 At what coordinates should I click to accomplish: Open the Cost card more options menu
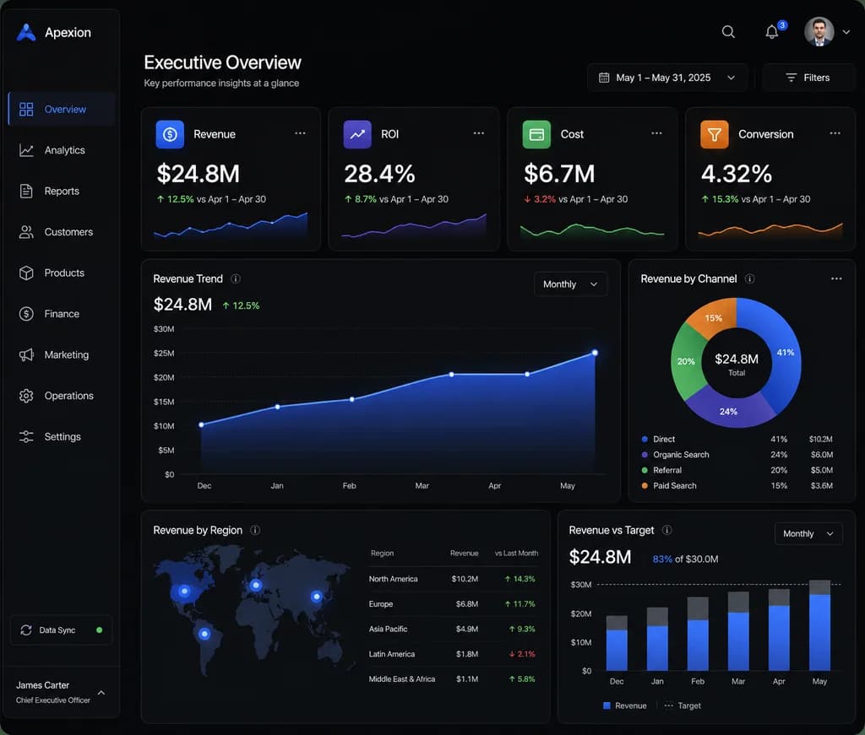656,132
